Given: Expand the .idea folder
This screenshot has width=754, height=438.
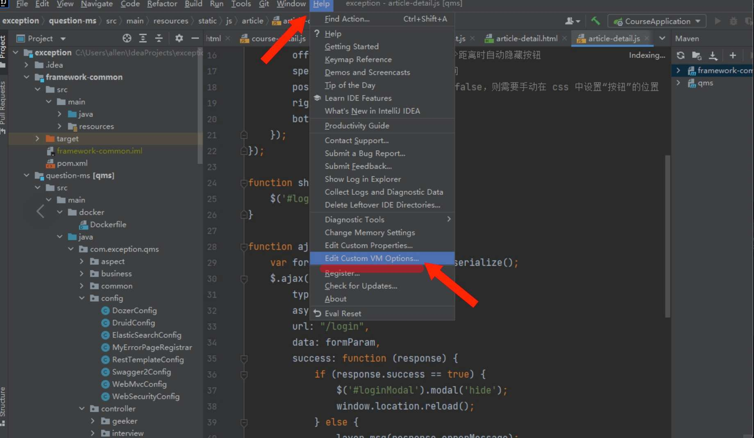Looking at the screenshot, I should [27, 65].
